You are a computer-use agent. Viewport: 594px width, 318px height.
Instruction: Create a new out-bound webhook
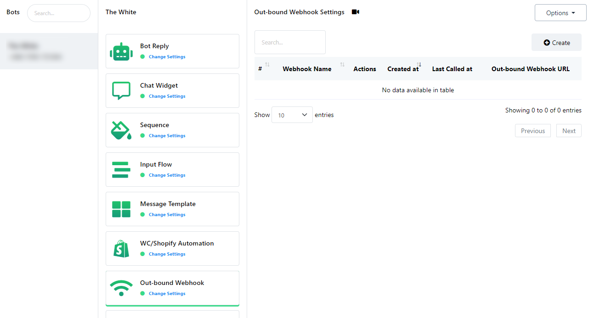556,43
